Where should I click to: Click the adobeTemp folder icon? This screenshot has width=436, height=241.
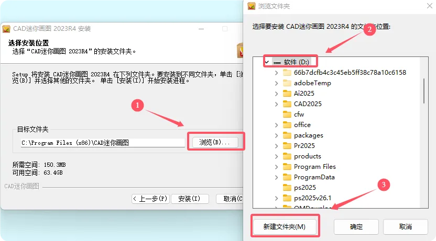point(287,83)
